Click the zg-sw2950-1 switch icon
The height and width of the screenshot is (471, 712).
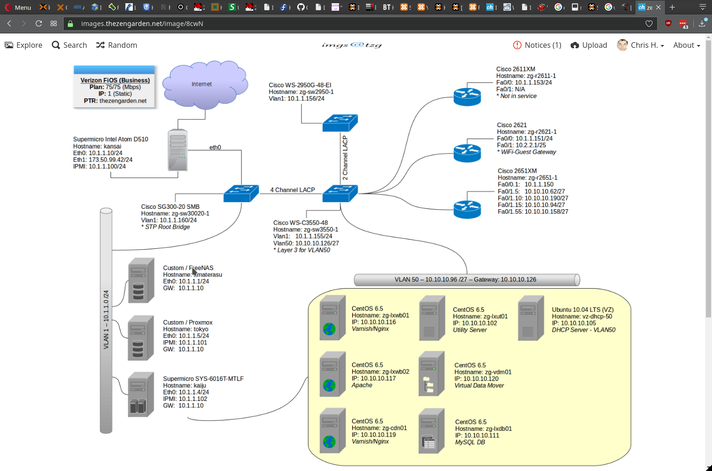click(x=340, y=123)
